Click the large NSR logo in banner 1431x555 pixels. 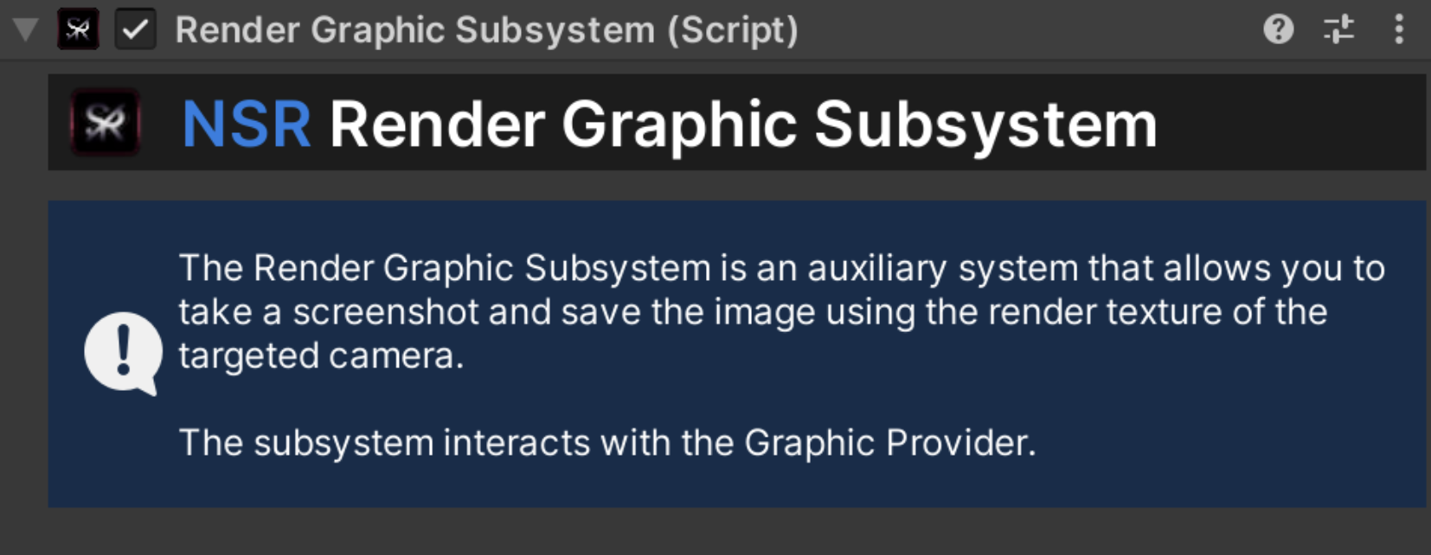coord(105,122)
